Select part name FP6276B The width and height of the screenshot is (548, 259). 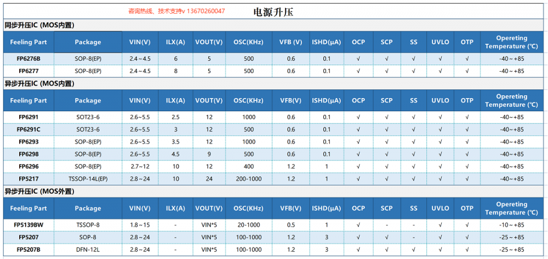[28, 59]
